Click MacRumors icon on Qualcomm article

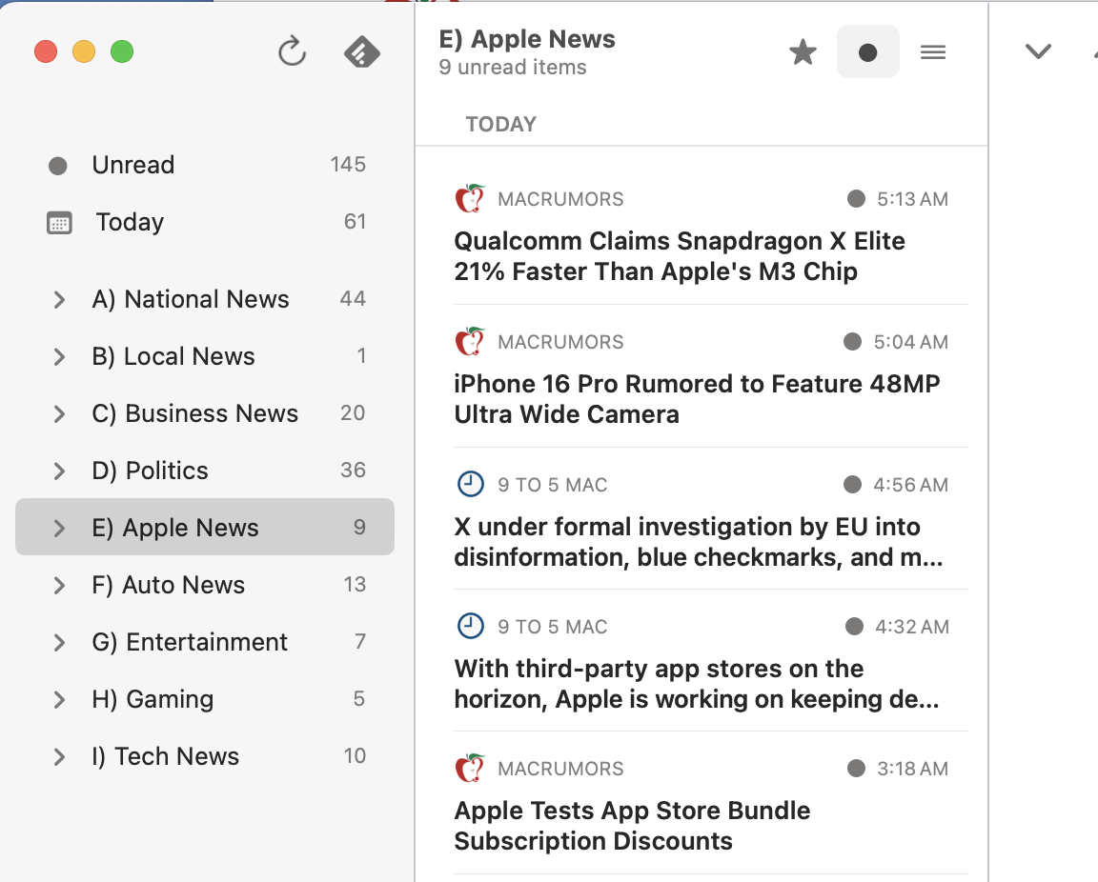(x=470, y=198)
